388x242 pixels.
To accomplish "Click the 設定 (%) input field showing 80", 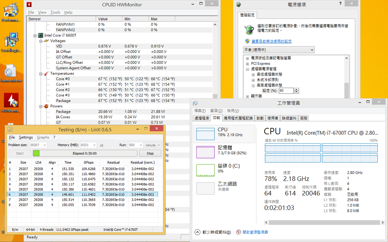I will tap(286, 91).
